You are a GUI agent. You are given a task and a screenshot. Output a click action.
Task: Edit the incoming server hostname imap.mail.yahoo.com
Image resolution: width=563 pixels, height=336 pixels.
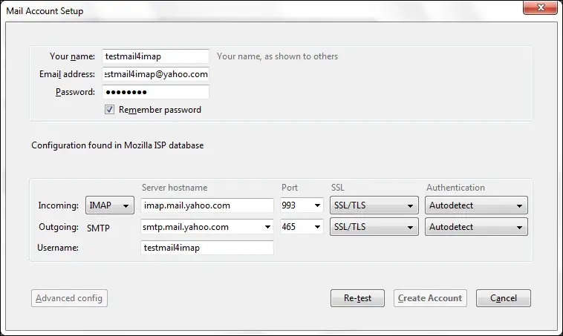click(x=207, y=205)
